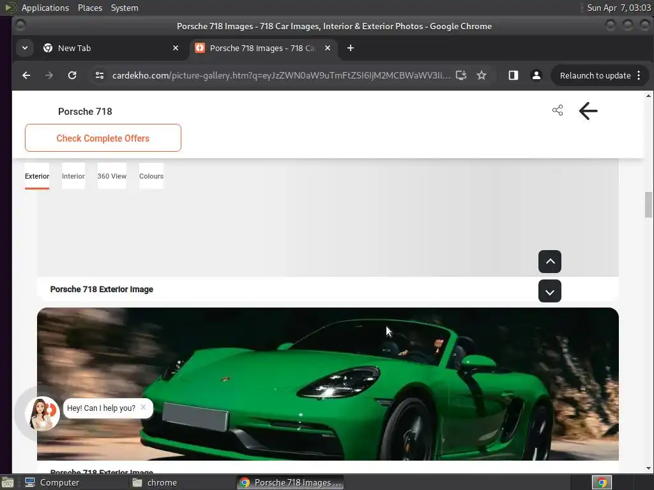The height and width of the screenshot is (490, 654).
Task: Open the Chrome three-dot menu
Action: pyautogui.click(x=639, y=75)
